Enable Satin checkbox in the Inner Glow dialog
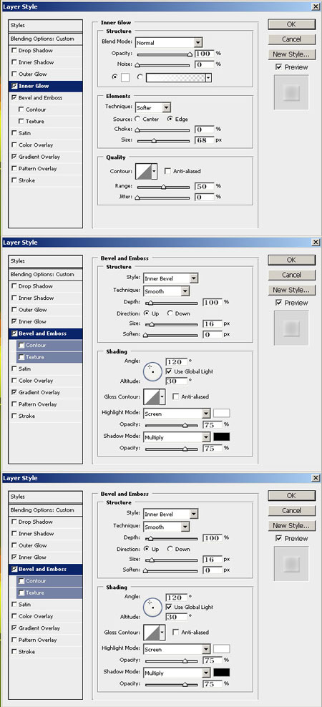The image size is (322, 707). [x=15, y=133]
